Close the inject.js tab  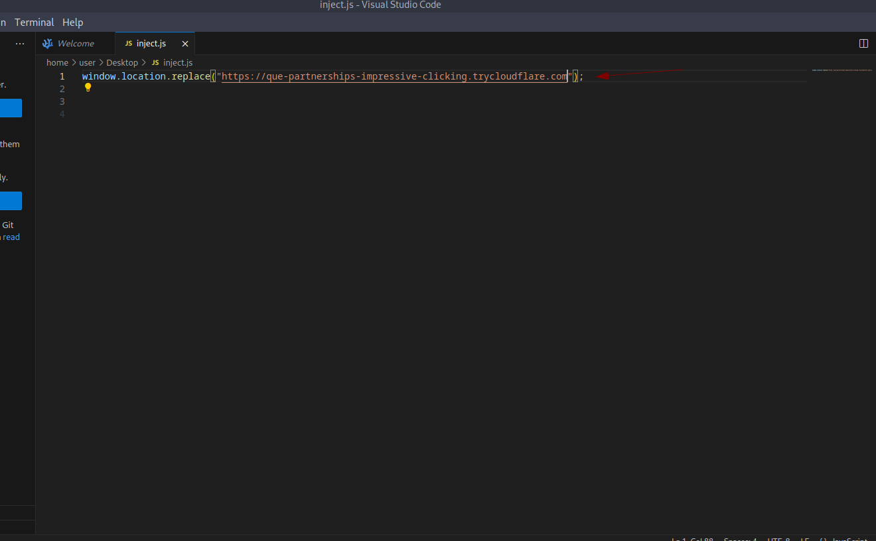(x=185, y=44)
